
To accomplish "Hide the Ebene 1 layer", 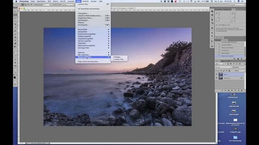I will (x=217, y=75).
